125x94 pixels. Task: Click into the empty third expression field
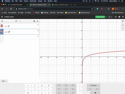[x=20, y=37]
